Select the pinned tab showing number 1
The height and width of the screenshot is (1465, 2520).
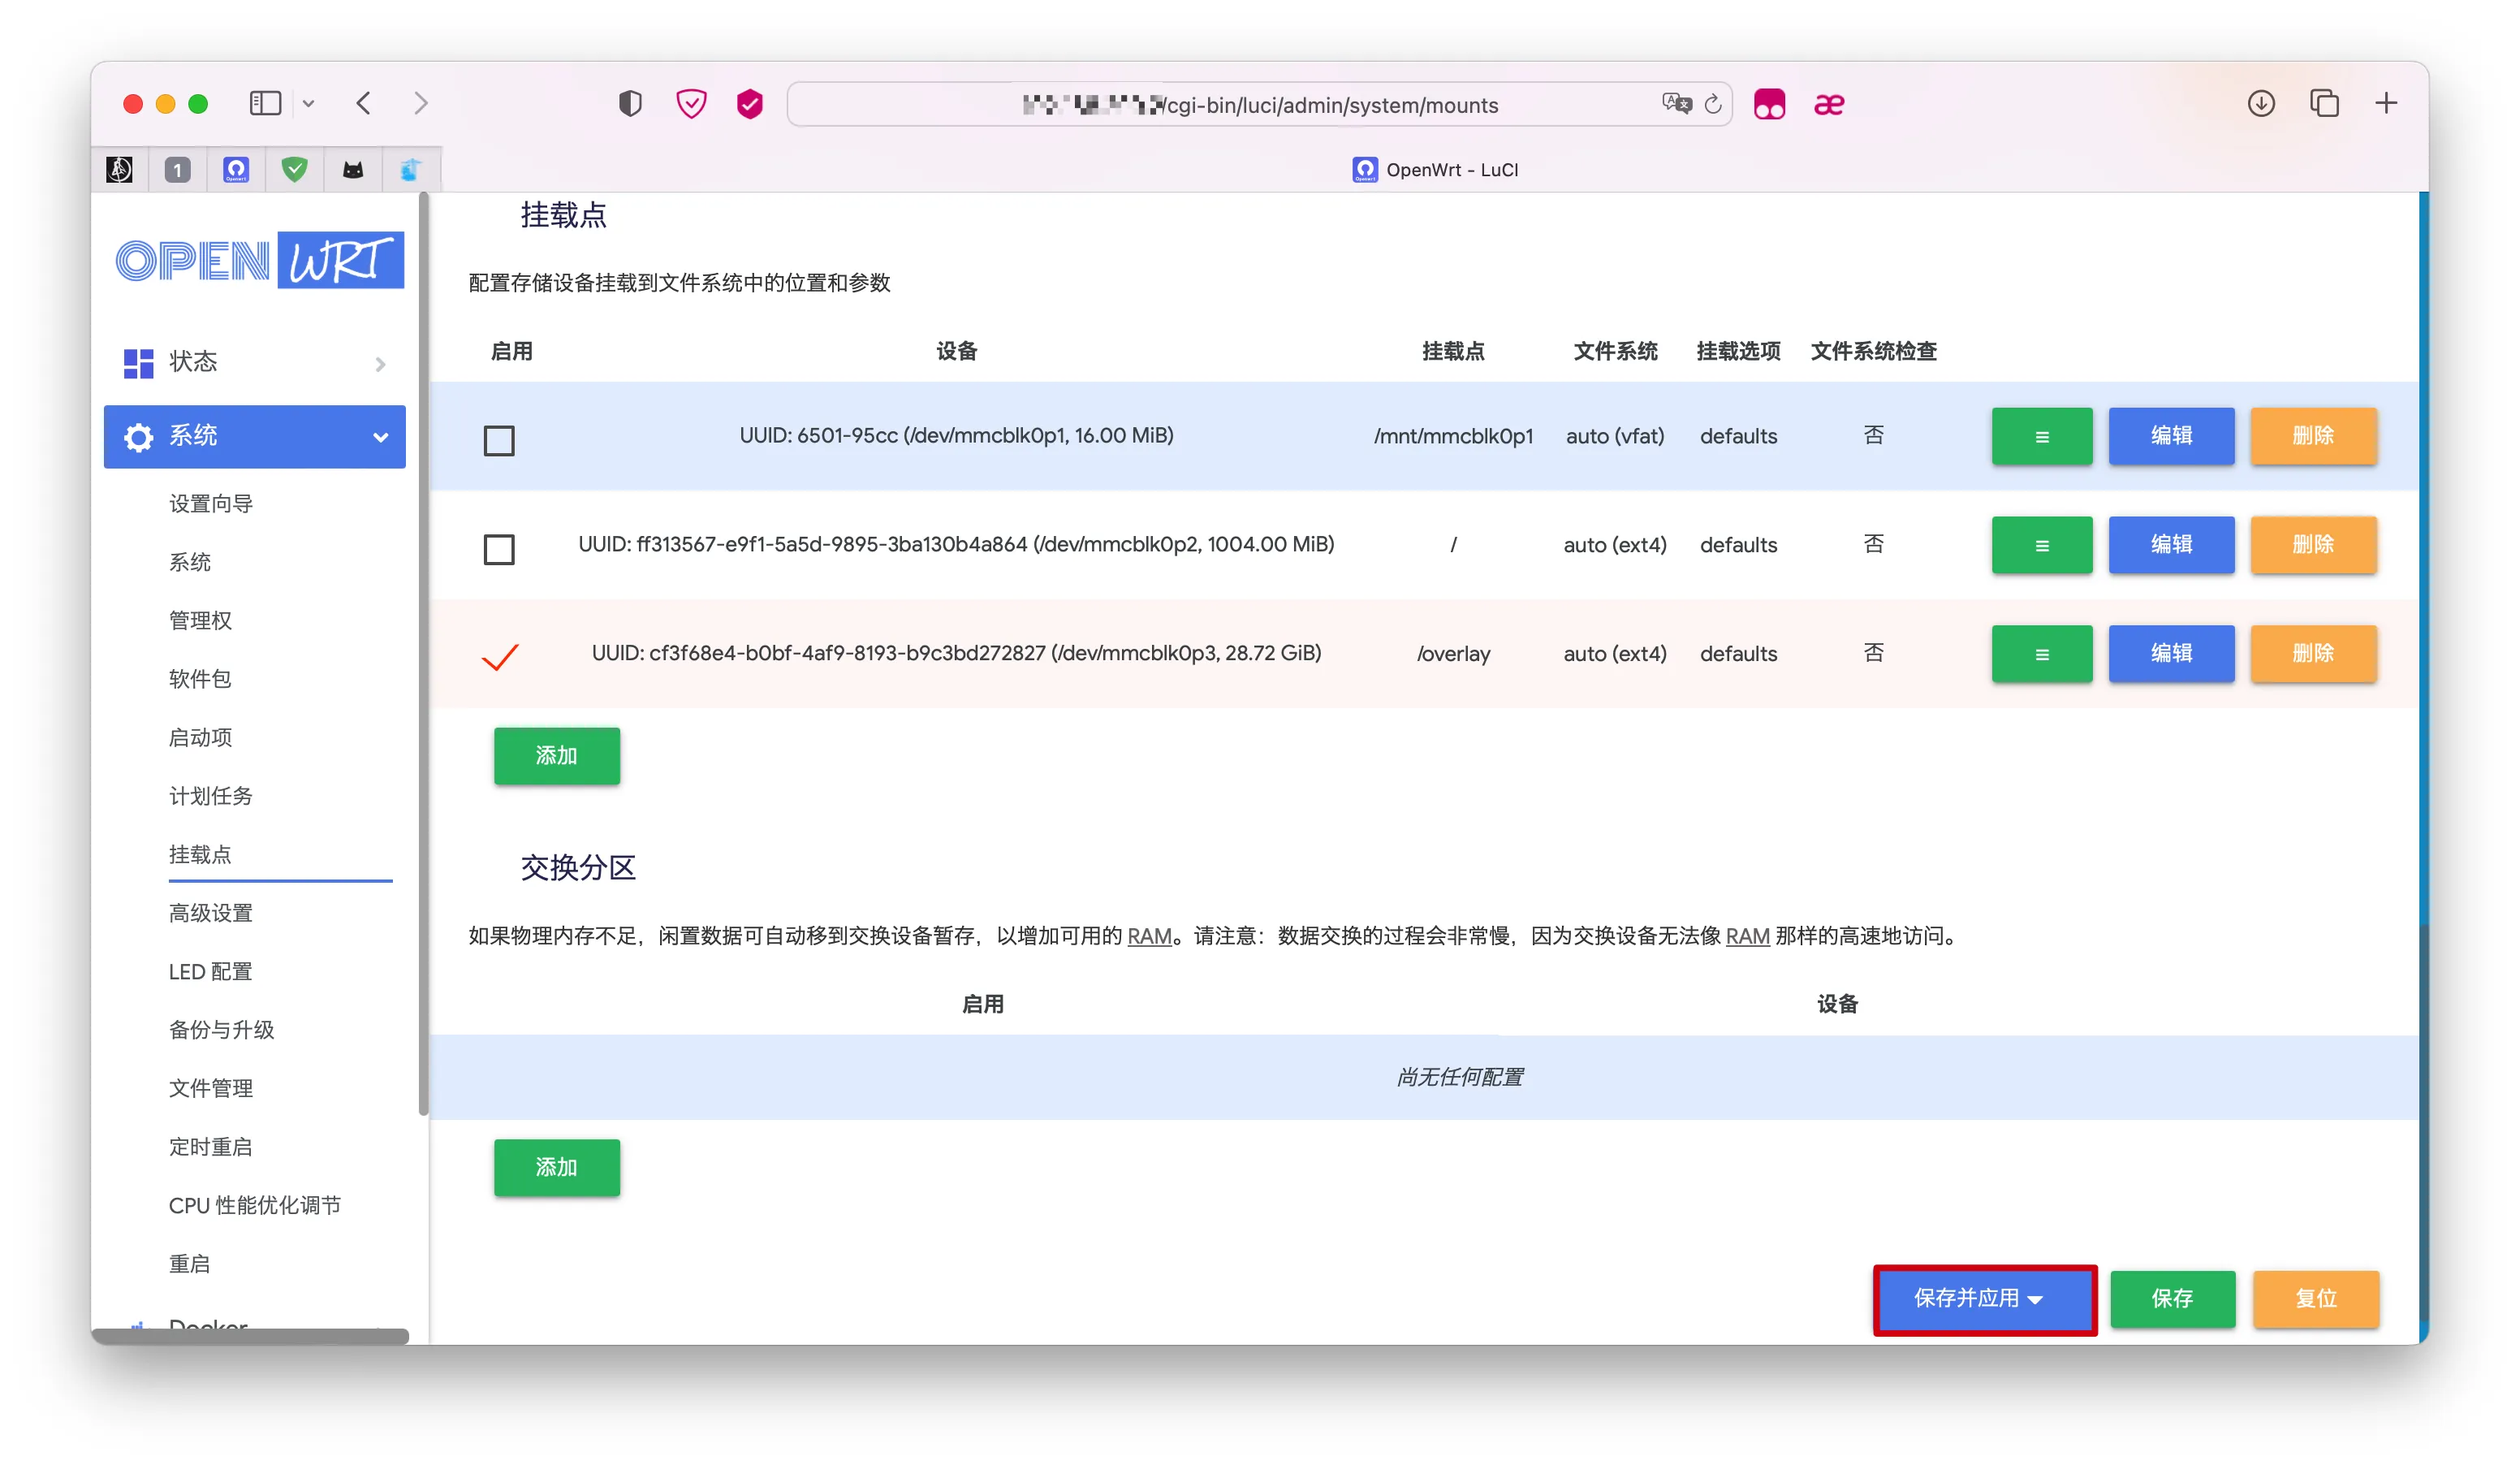(177, 170)
